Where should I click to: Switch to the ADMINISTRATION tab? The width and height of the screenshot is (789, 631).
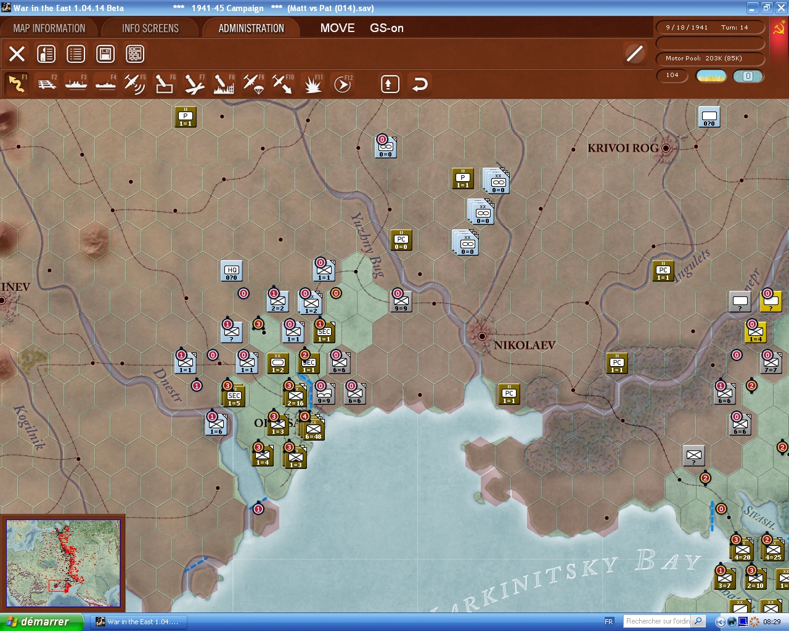coord(251,28)
